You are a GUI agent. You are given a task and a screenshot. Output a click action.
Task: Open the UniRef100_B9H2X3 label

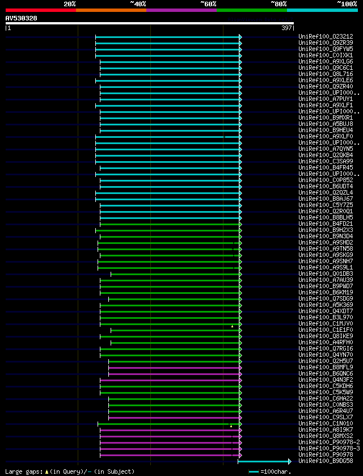click(x=326, y=230)
